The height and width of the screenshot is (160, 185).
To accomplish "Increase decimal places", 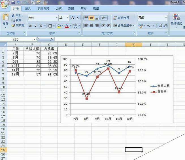I will pos(160,26).
